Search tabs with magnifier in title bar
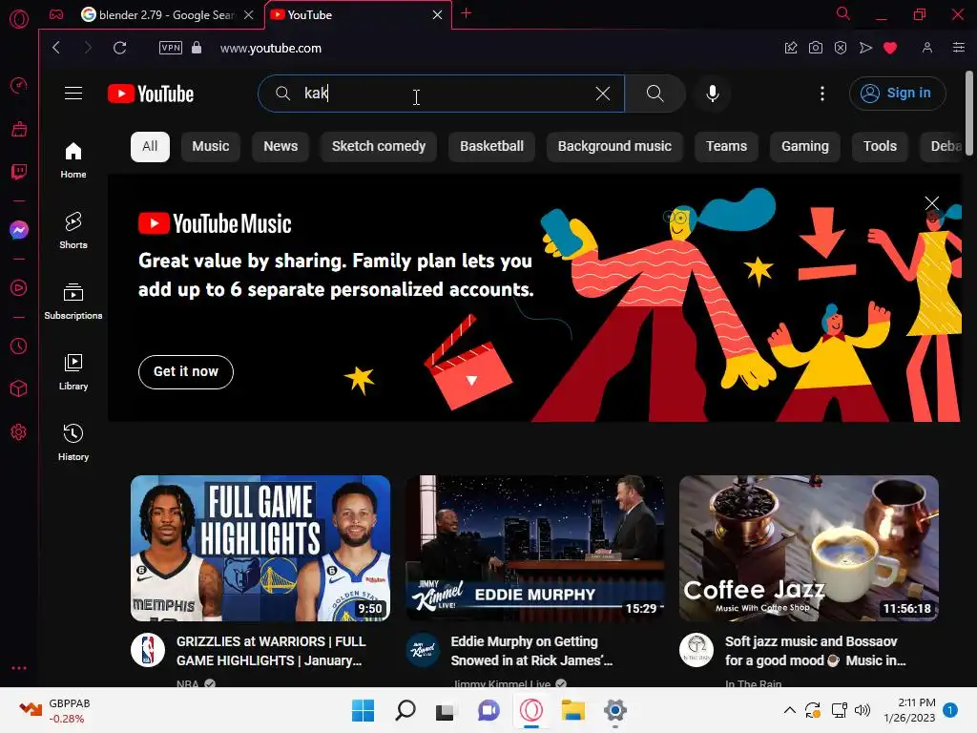 (843, 13)
